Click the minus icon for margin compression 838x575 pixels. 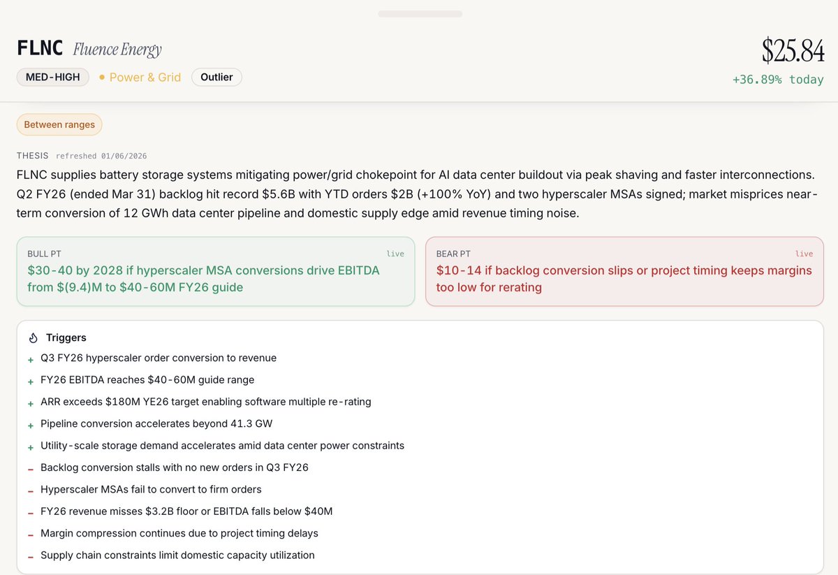click(31, 534)
